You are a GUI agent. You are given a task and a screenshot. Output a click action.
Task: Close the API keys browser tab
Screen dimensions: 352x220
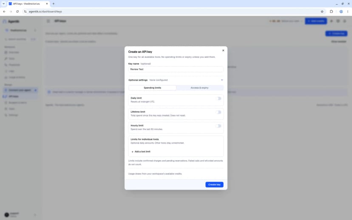[47, 4]
